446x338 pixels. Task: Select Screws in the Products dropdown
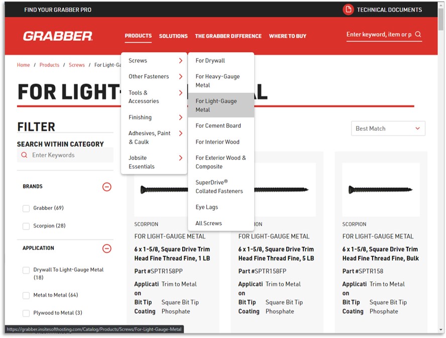click(x=154, y=60)
